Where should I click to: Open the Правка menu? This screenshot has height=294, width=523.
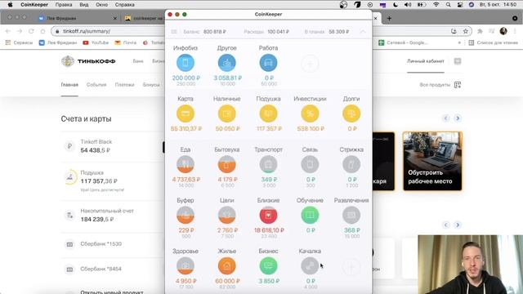click(x=64, y=5)
